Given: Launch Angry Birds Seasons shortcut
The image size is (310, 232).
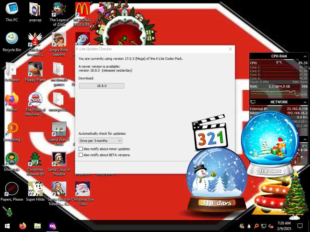Looking at the screenshot, I should (x=59, y=44).
